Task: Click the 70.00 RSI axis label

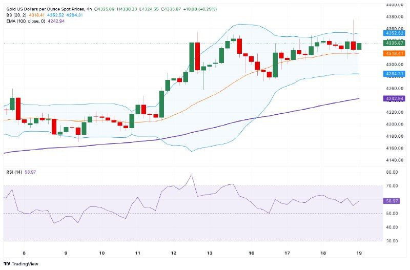Action: (393, 186)
